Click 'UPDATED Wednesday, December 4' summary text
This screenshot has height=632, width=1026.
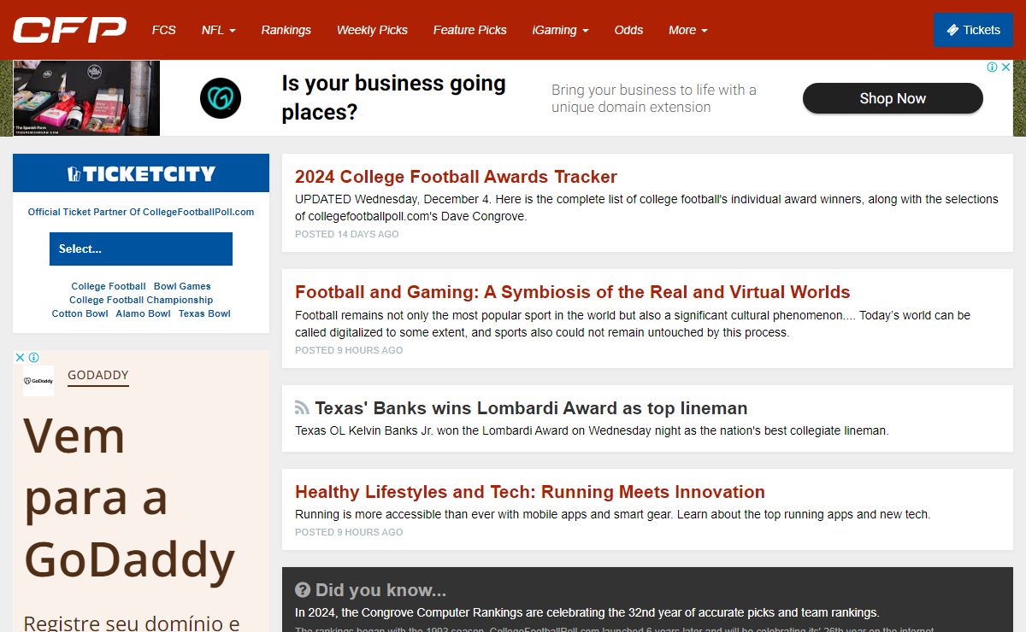[646, 208]
